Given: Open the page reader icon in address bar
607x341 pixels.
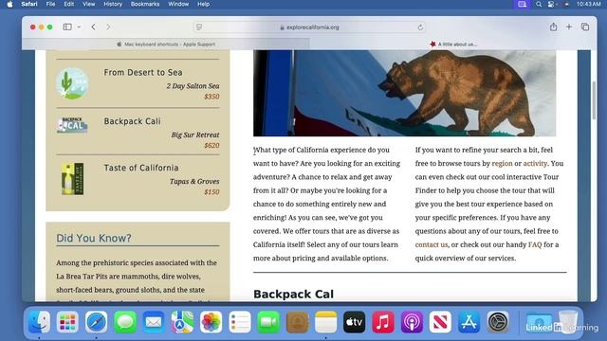Looking at the screenshot, I should point(199,27).
